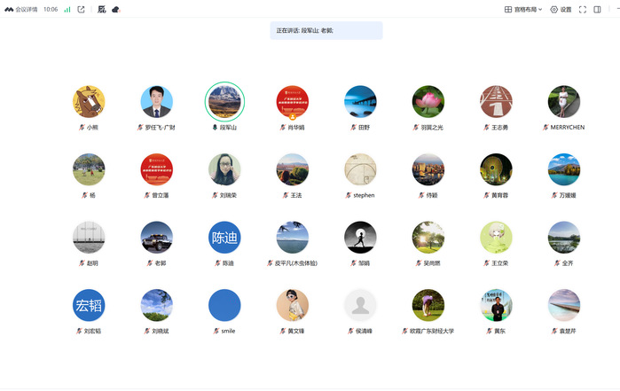The image size is (620, 391).
Task: Select 段军山's participant avatar
Action: click(224, 101)
